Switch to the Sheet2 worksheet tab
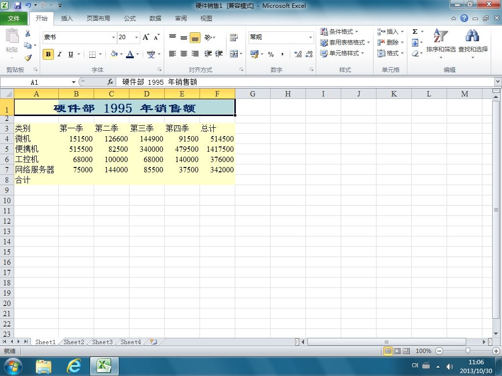The width and height of the screenshot is (502, 376). [x=74, y=342]
